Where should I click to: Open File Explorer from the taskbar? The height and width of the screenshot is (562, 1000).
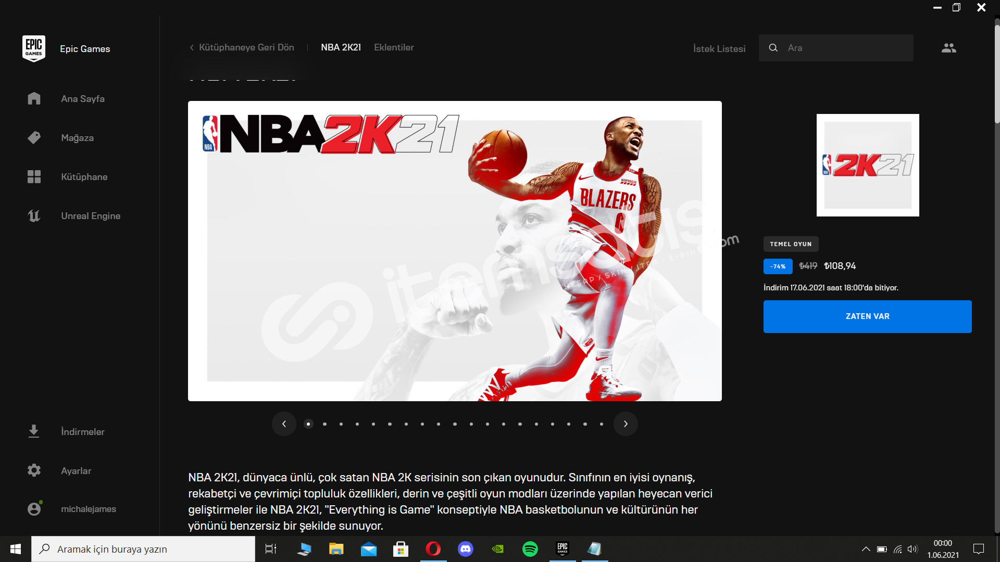[336, 549]
